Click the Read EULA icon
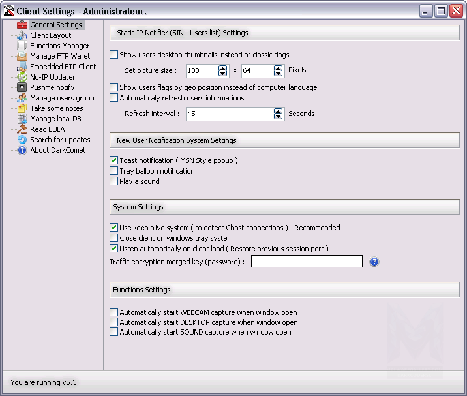467x396 pixels. point(22,129)
